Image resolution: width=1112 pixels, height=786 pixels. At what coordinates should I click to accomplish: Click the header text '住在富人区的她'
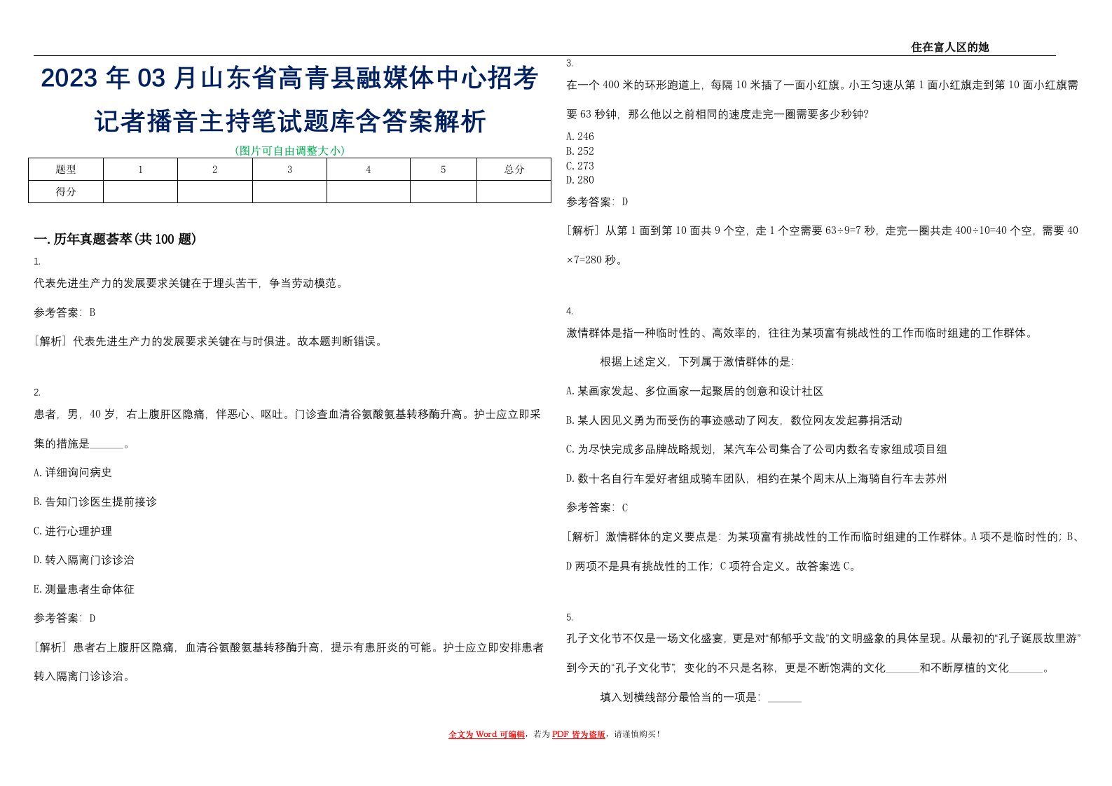pyautogui.click(x=949, y=48)
